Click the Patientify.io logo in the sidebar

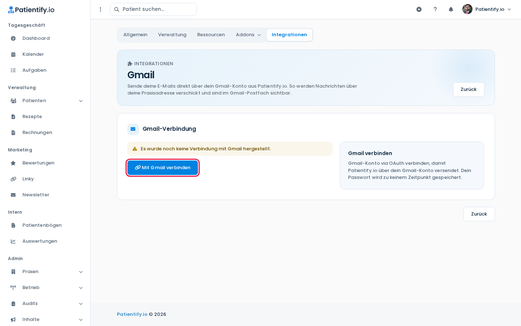point(31,10)
